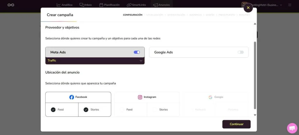Open the Inbox chat bubble icon
This screenshot has width=299, height=135.
click(x=82, y=5)
